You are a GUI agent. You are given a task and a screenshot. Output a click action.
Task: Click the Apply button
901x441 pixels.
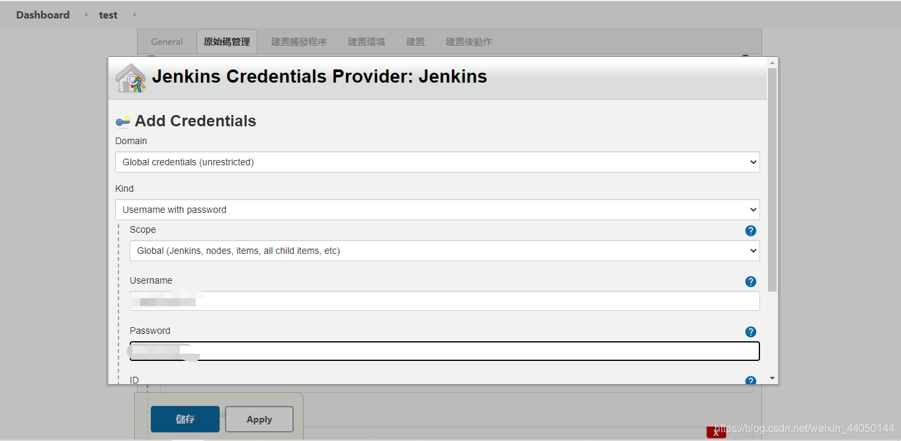(x=259, y=419)
